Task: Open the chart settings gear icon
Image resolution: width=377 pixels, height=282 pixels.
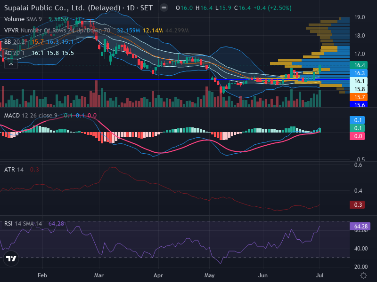Action: [363, 275]
